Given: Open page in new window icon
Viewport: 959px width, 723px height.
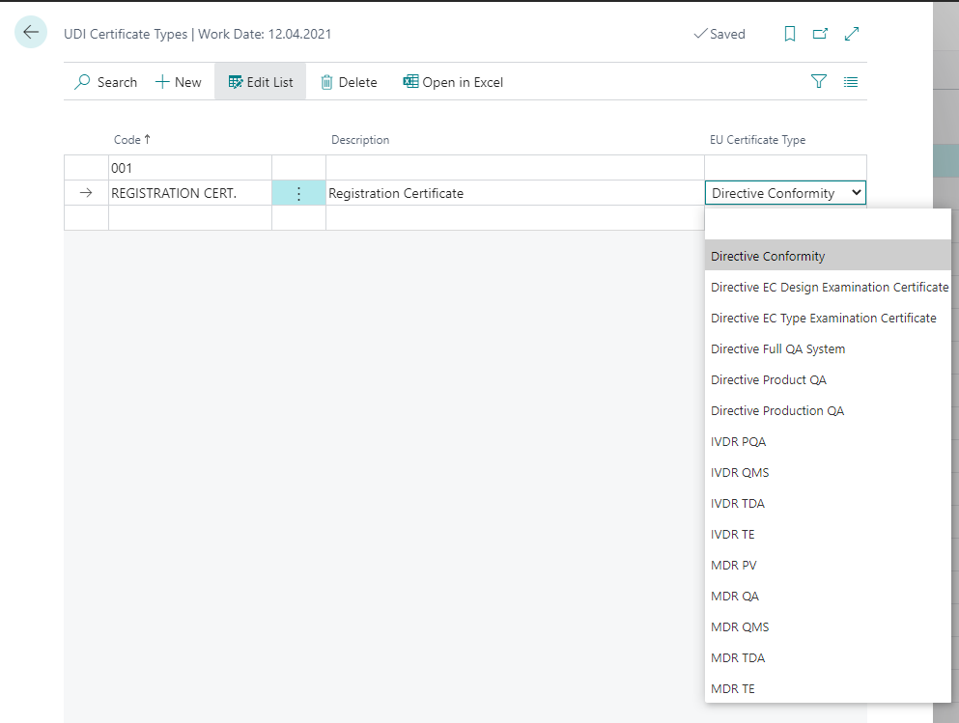Looking at the screenshot, I should (x=820, y=34).
